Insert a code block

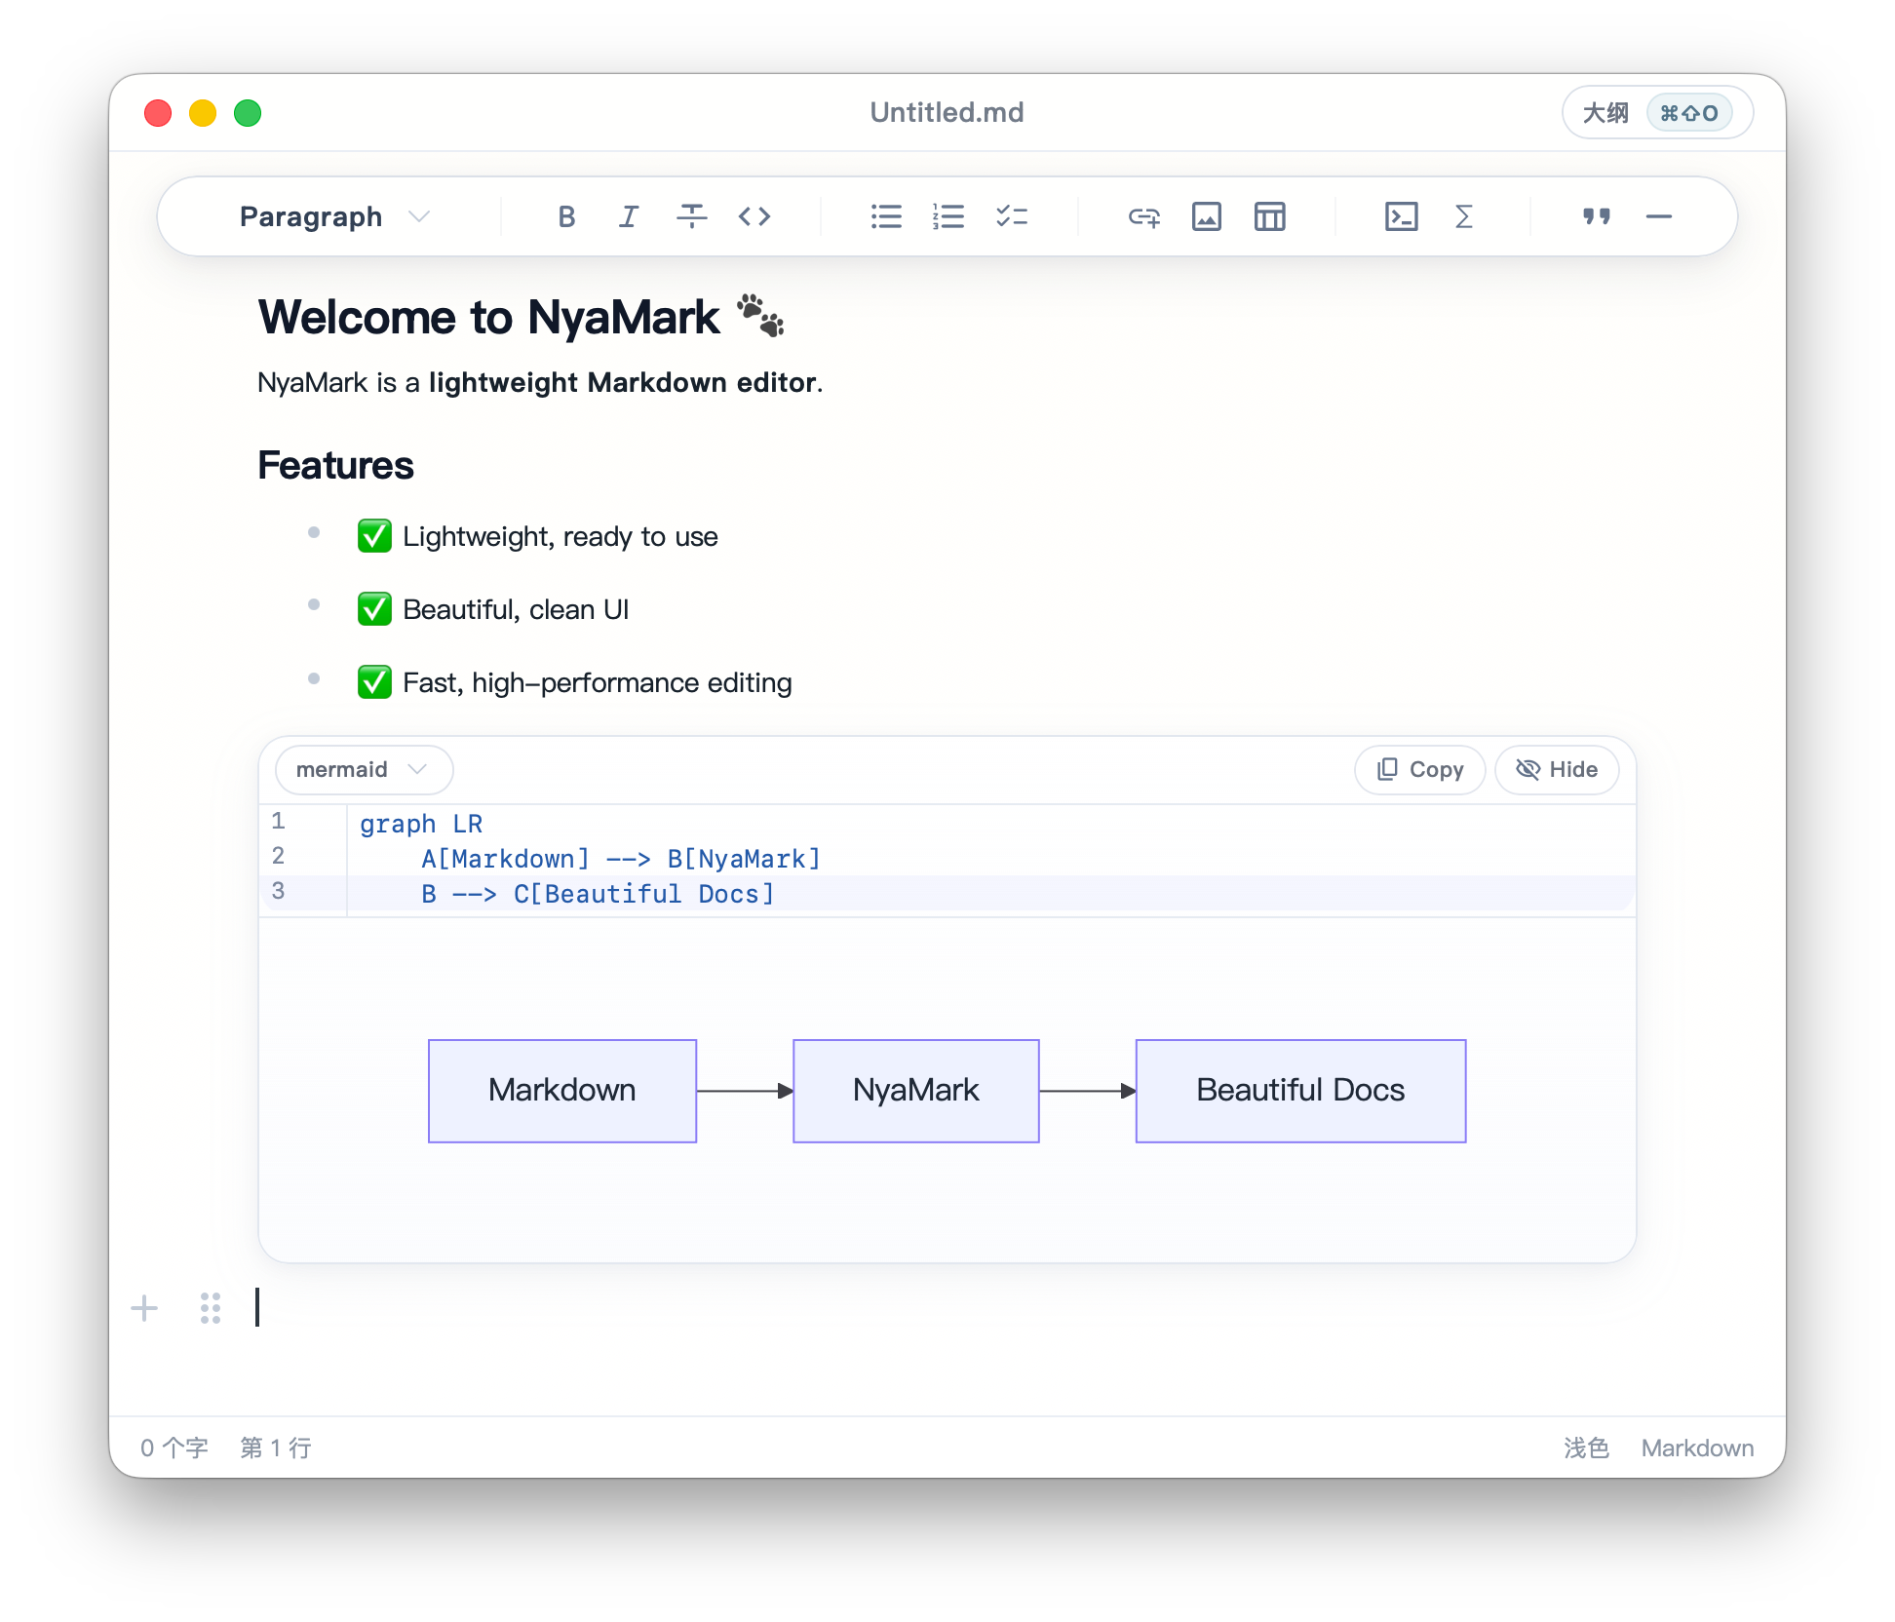pos(1401,216)
